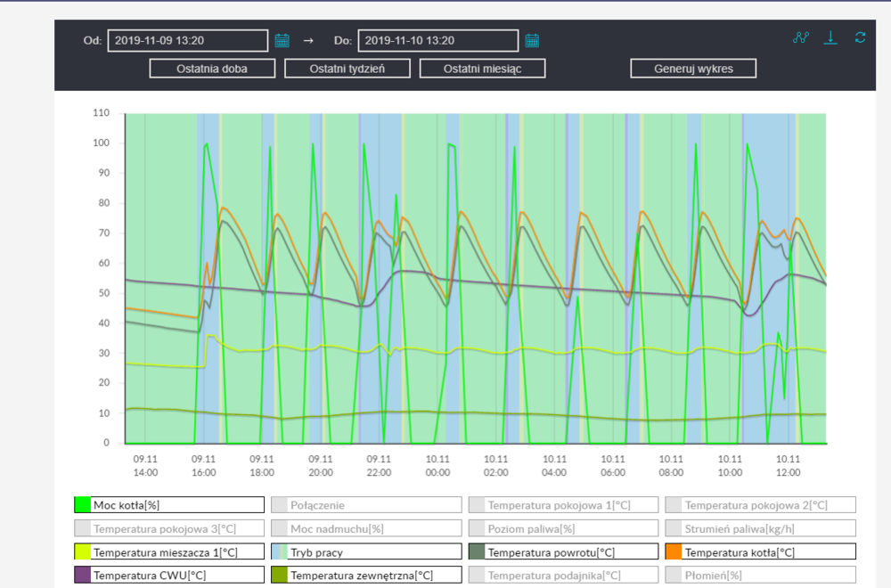Viewport: 891px width, 588px height.
Task: Click the chart line-type icon
Action: 800,37
